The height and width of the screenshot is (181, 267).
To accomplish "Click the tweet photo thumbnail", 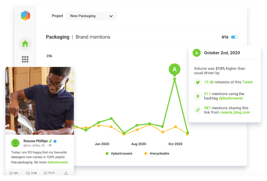I will tap(40, 101).
